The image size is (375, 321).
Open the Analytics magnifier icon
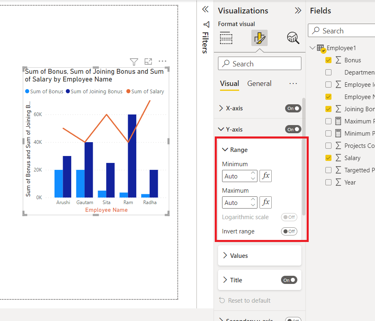[293, 38]
